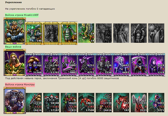Image resolution: width=168 pixels, height=116 pixels.
Task: Select the greyed-out robed mage unit card
Action: pyautogui.click(x=156, y=33)
